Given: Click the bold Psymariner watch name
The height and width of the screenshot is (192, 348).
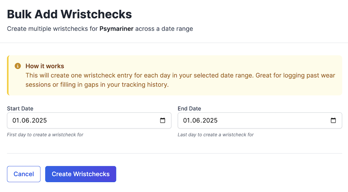Looking at the screenshot, I should pyautogui.click(x=116, y=29).
